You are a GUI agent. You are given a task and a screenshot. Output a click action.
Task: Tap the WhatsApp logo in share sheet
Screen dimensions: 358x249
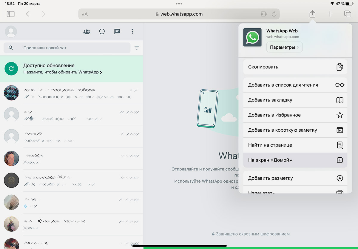pos(252,37)
